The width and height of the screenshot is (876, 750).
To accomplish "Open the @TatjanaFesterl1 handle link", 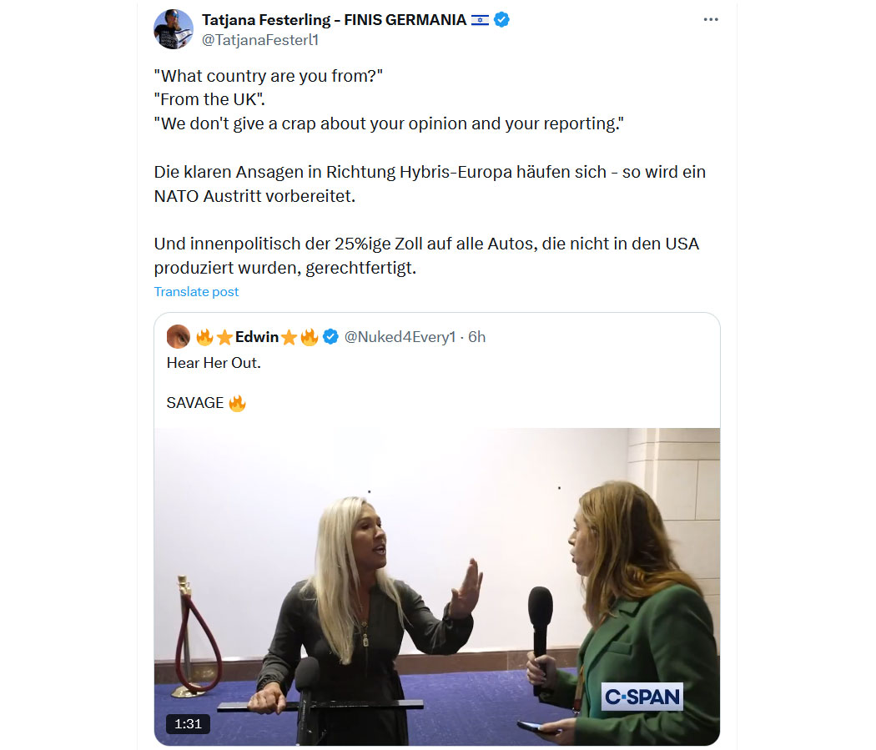I will pyautogui.click(x=259, y=40).
